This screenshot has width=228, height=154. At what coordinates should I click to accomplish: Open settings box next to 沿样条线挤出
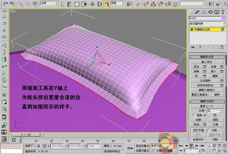coord(222,85)
